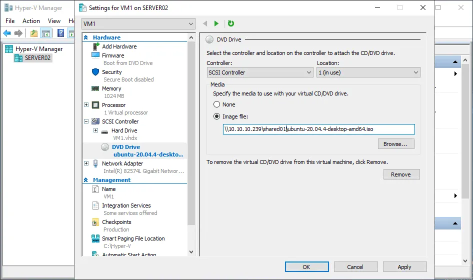Expand the Processor tree node

(86, 105)
